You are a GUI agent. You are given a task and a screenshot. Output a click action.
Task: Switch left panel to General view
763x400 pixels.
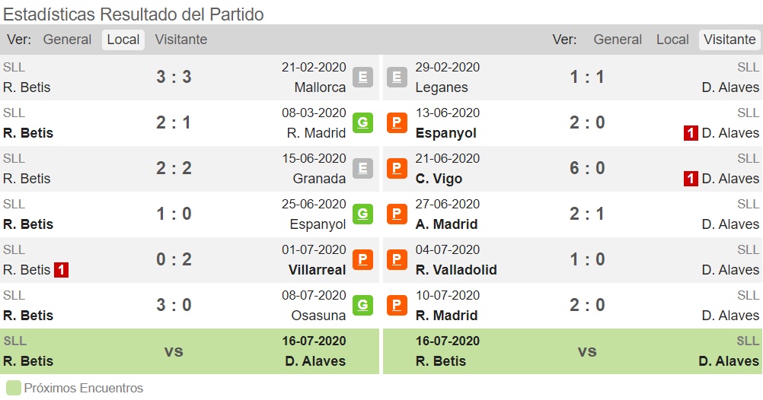click(67, 40)
